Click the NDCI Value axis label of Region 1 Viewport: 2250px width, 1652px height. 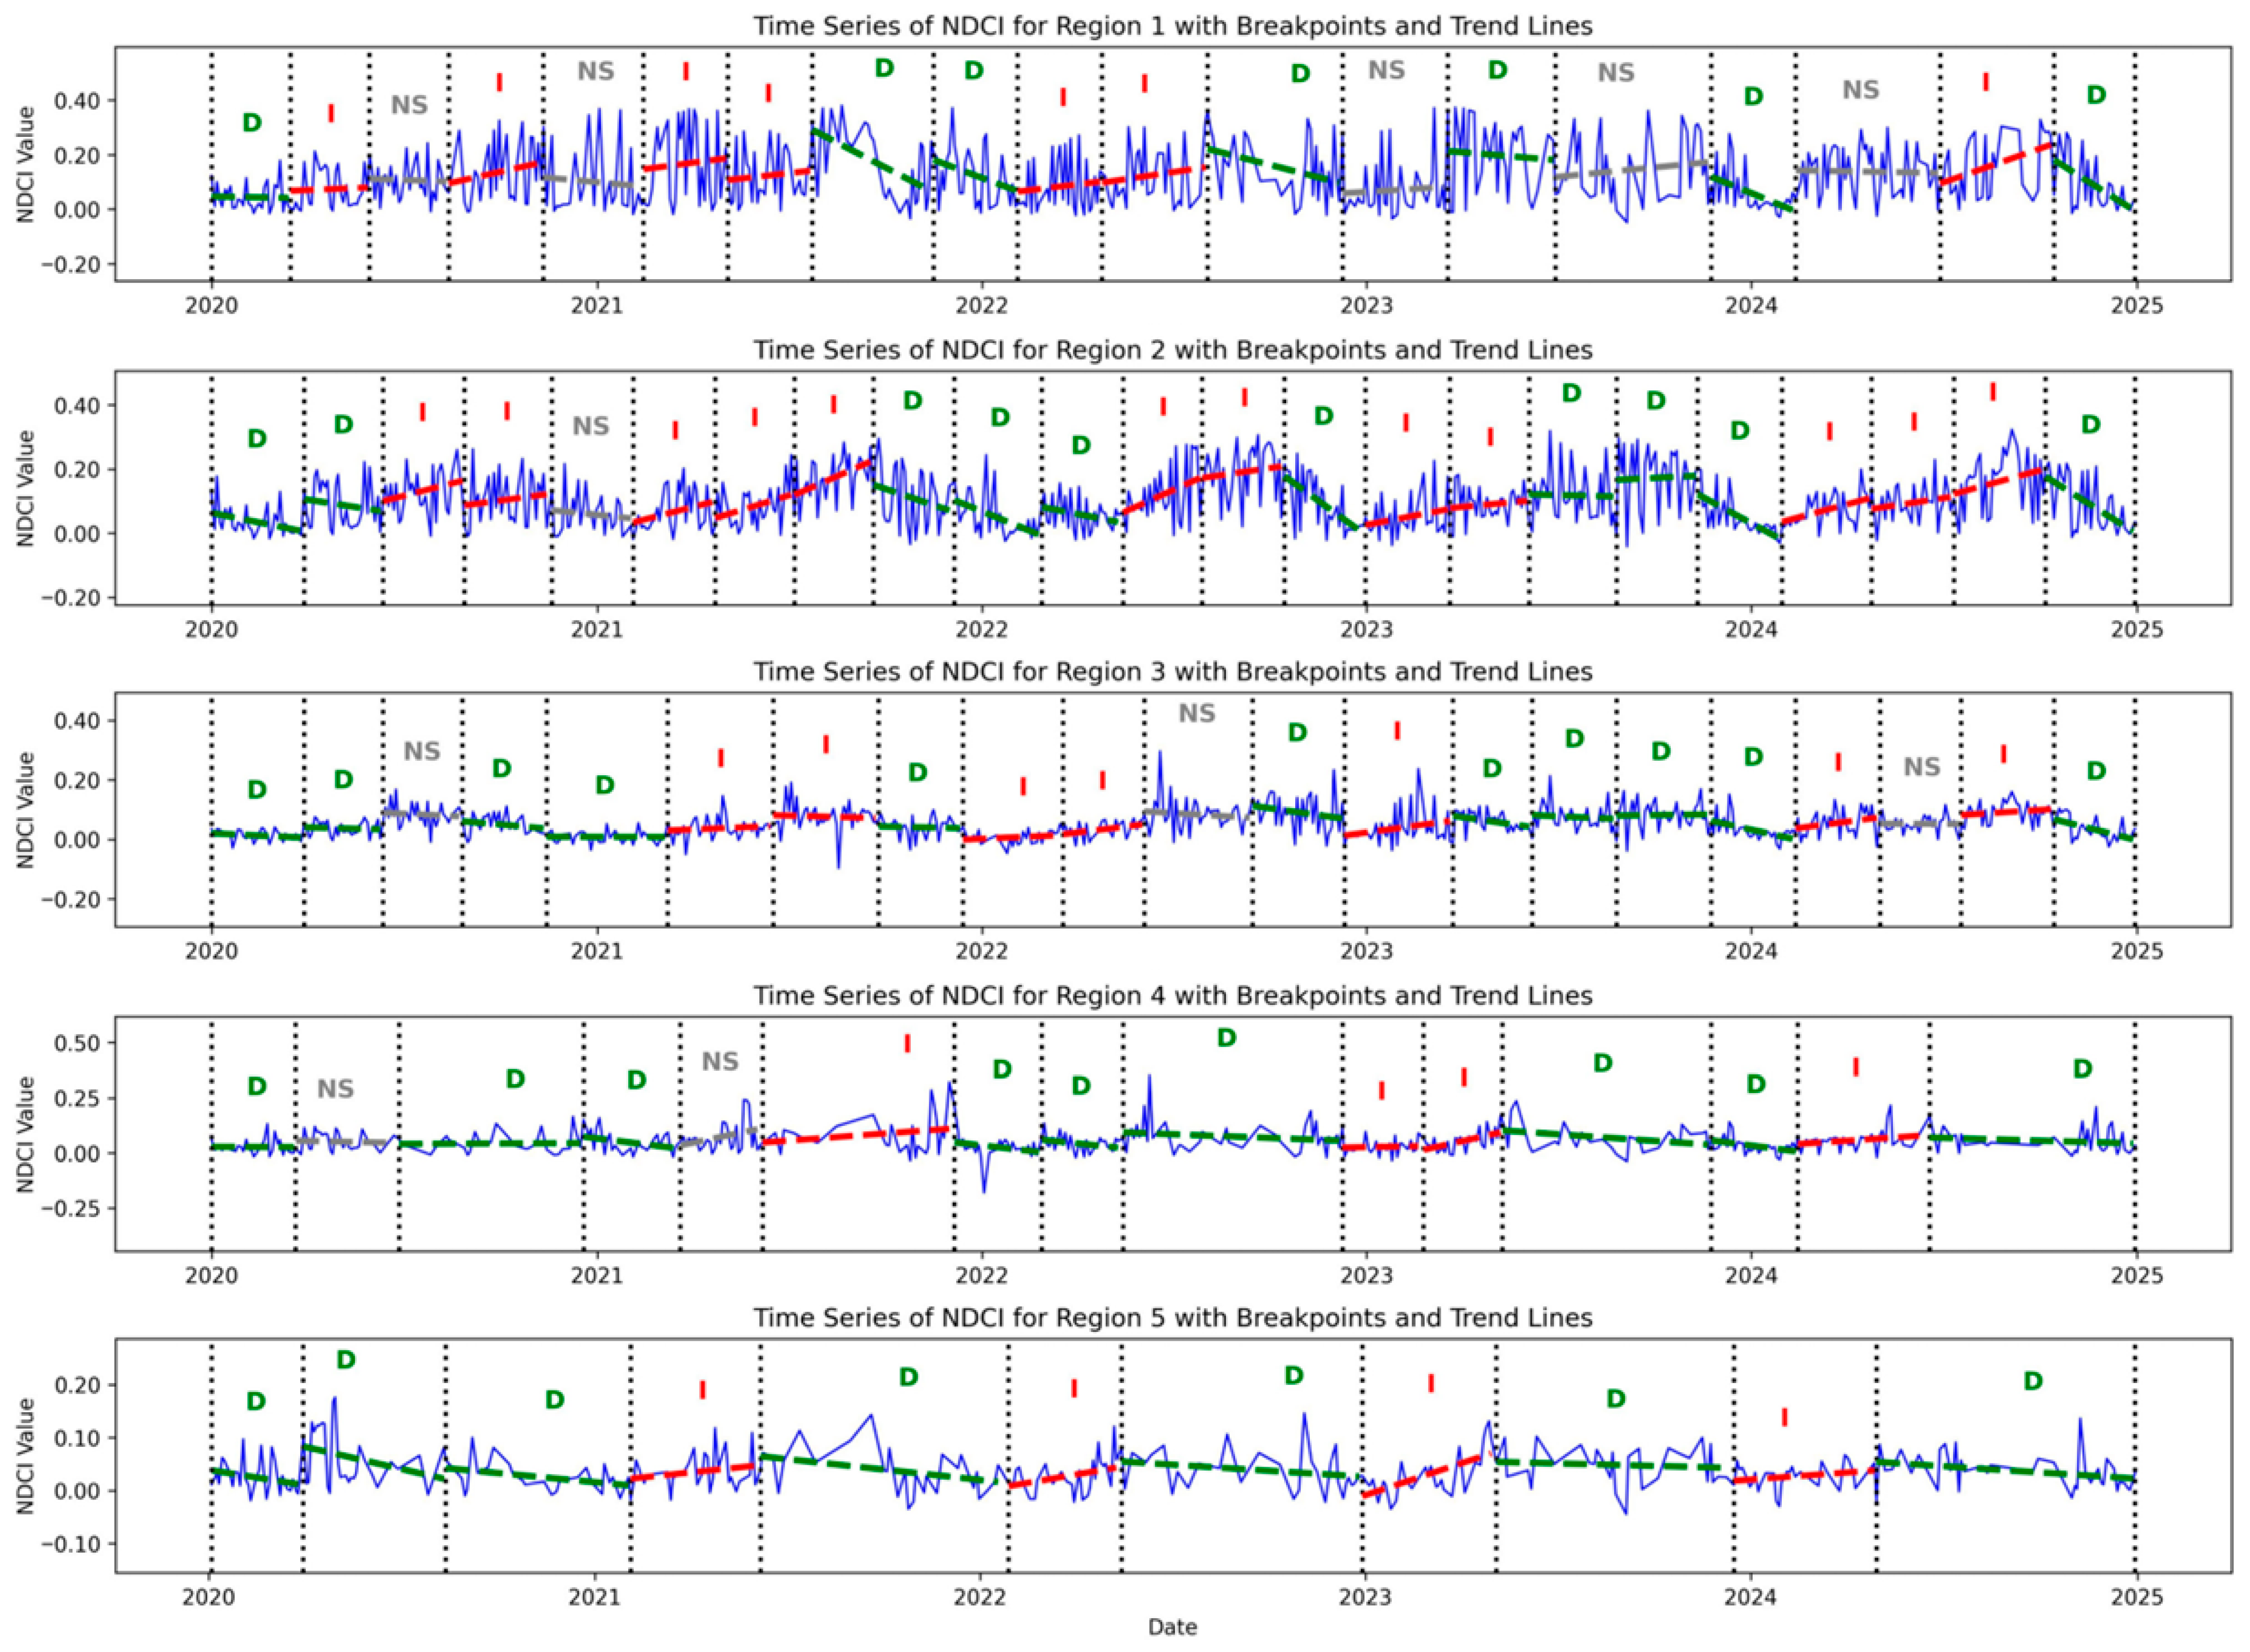pos(26,165)
